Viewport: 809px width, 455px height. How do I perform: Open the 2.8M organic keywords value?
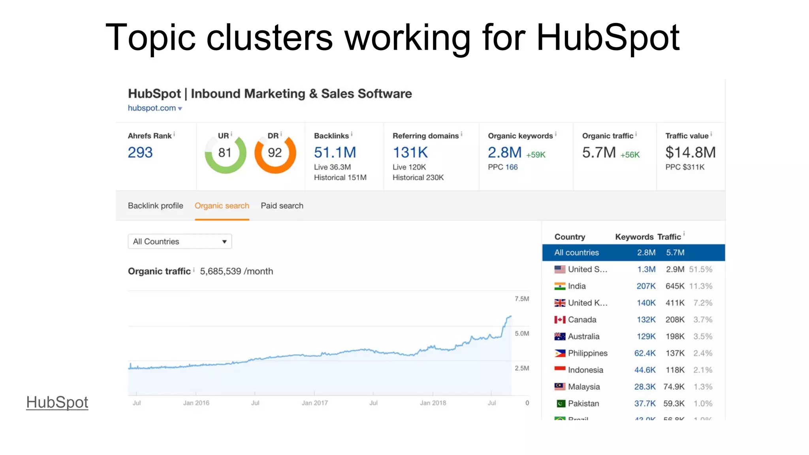click(504, 152)
